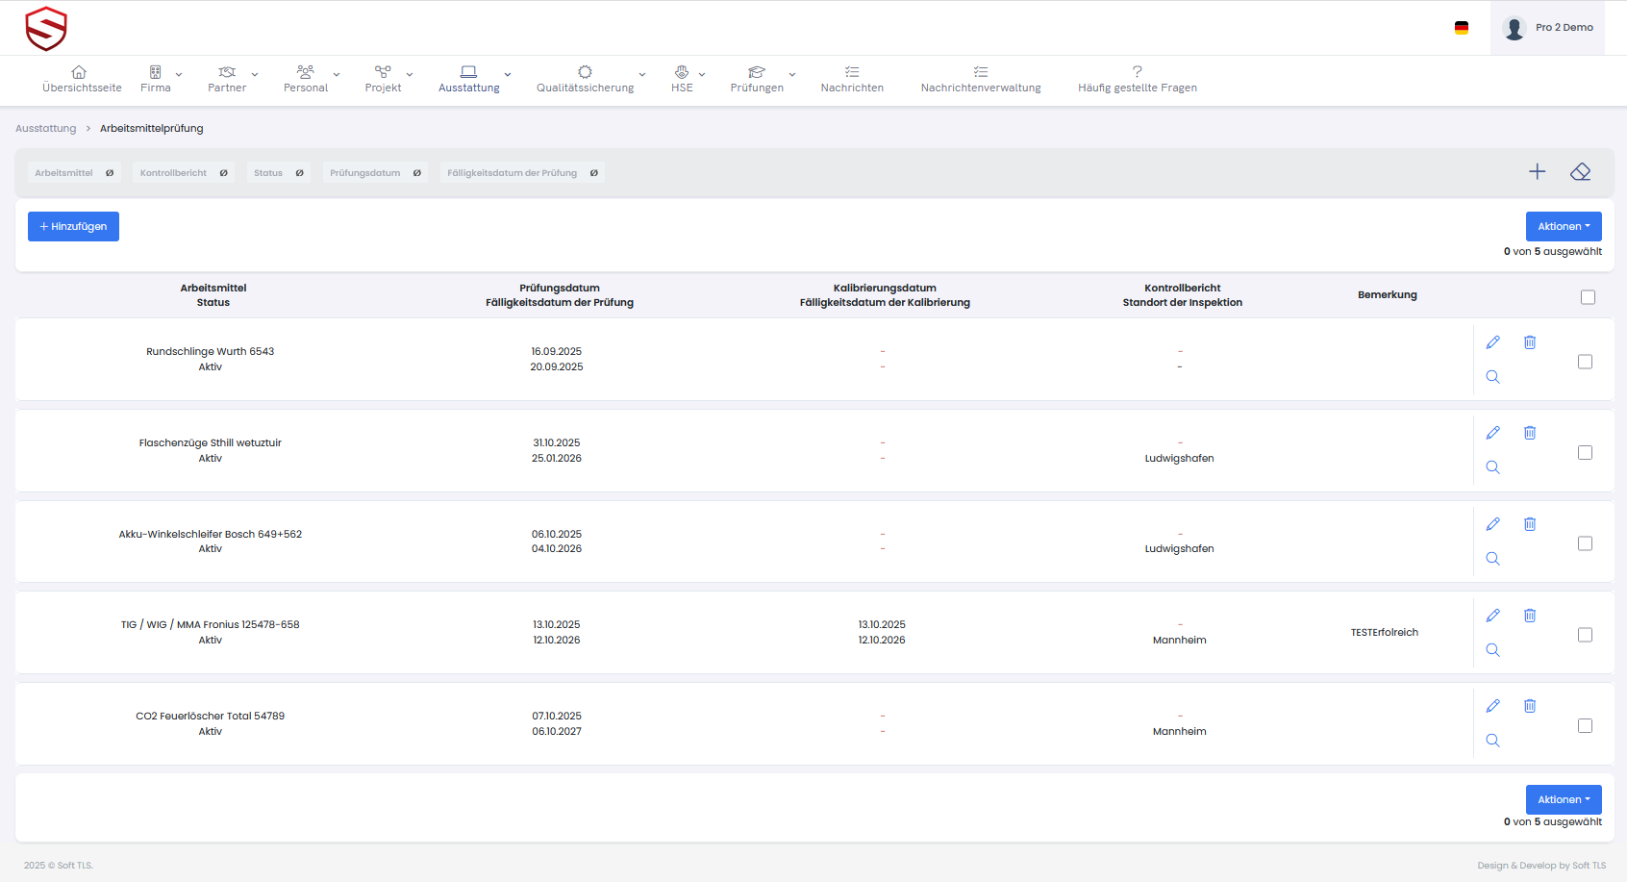Check the CO2 Feuerlöscher Total row checkbox
Image resolution: width=1627 pixels, height=882 pixels.
(1585, 726)
